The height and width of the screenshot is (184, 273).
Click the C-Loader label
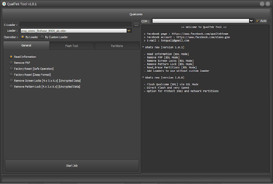[11, 25]
